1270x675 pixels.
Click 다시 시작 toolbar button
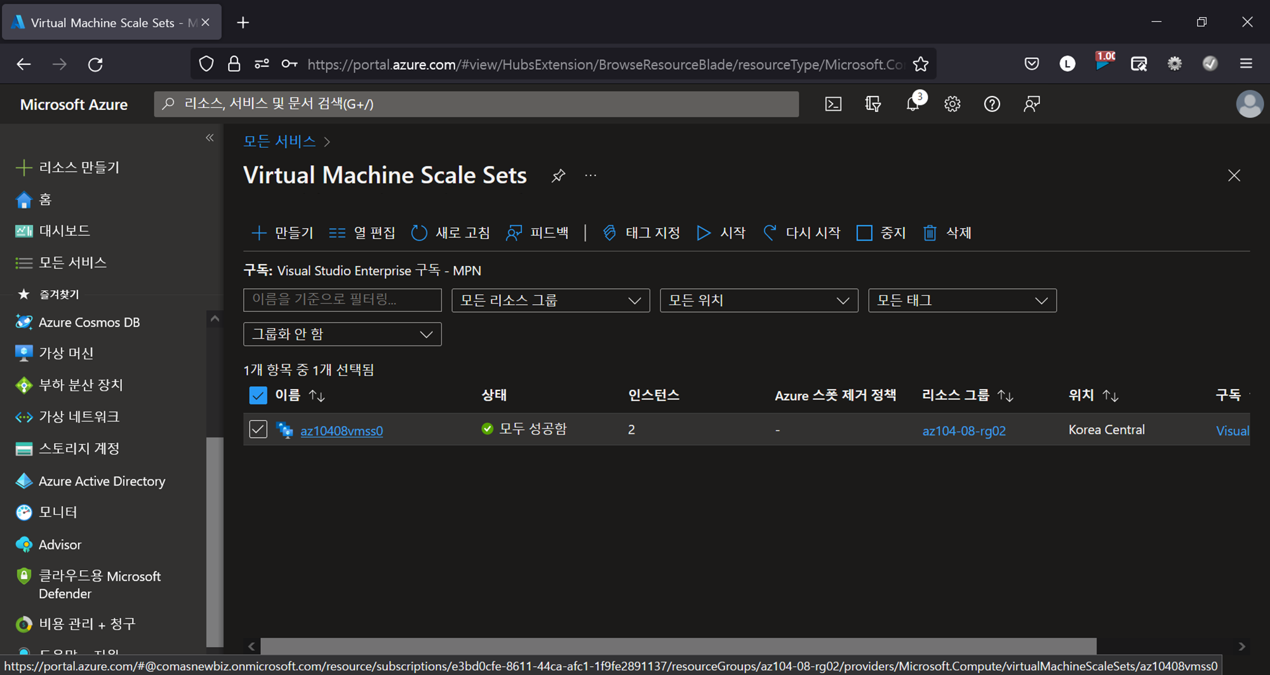click(x=802, y=233)
